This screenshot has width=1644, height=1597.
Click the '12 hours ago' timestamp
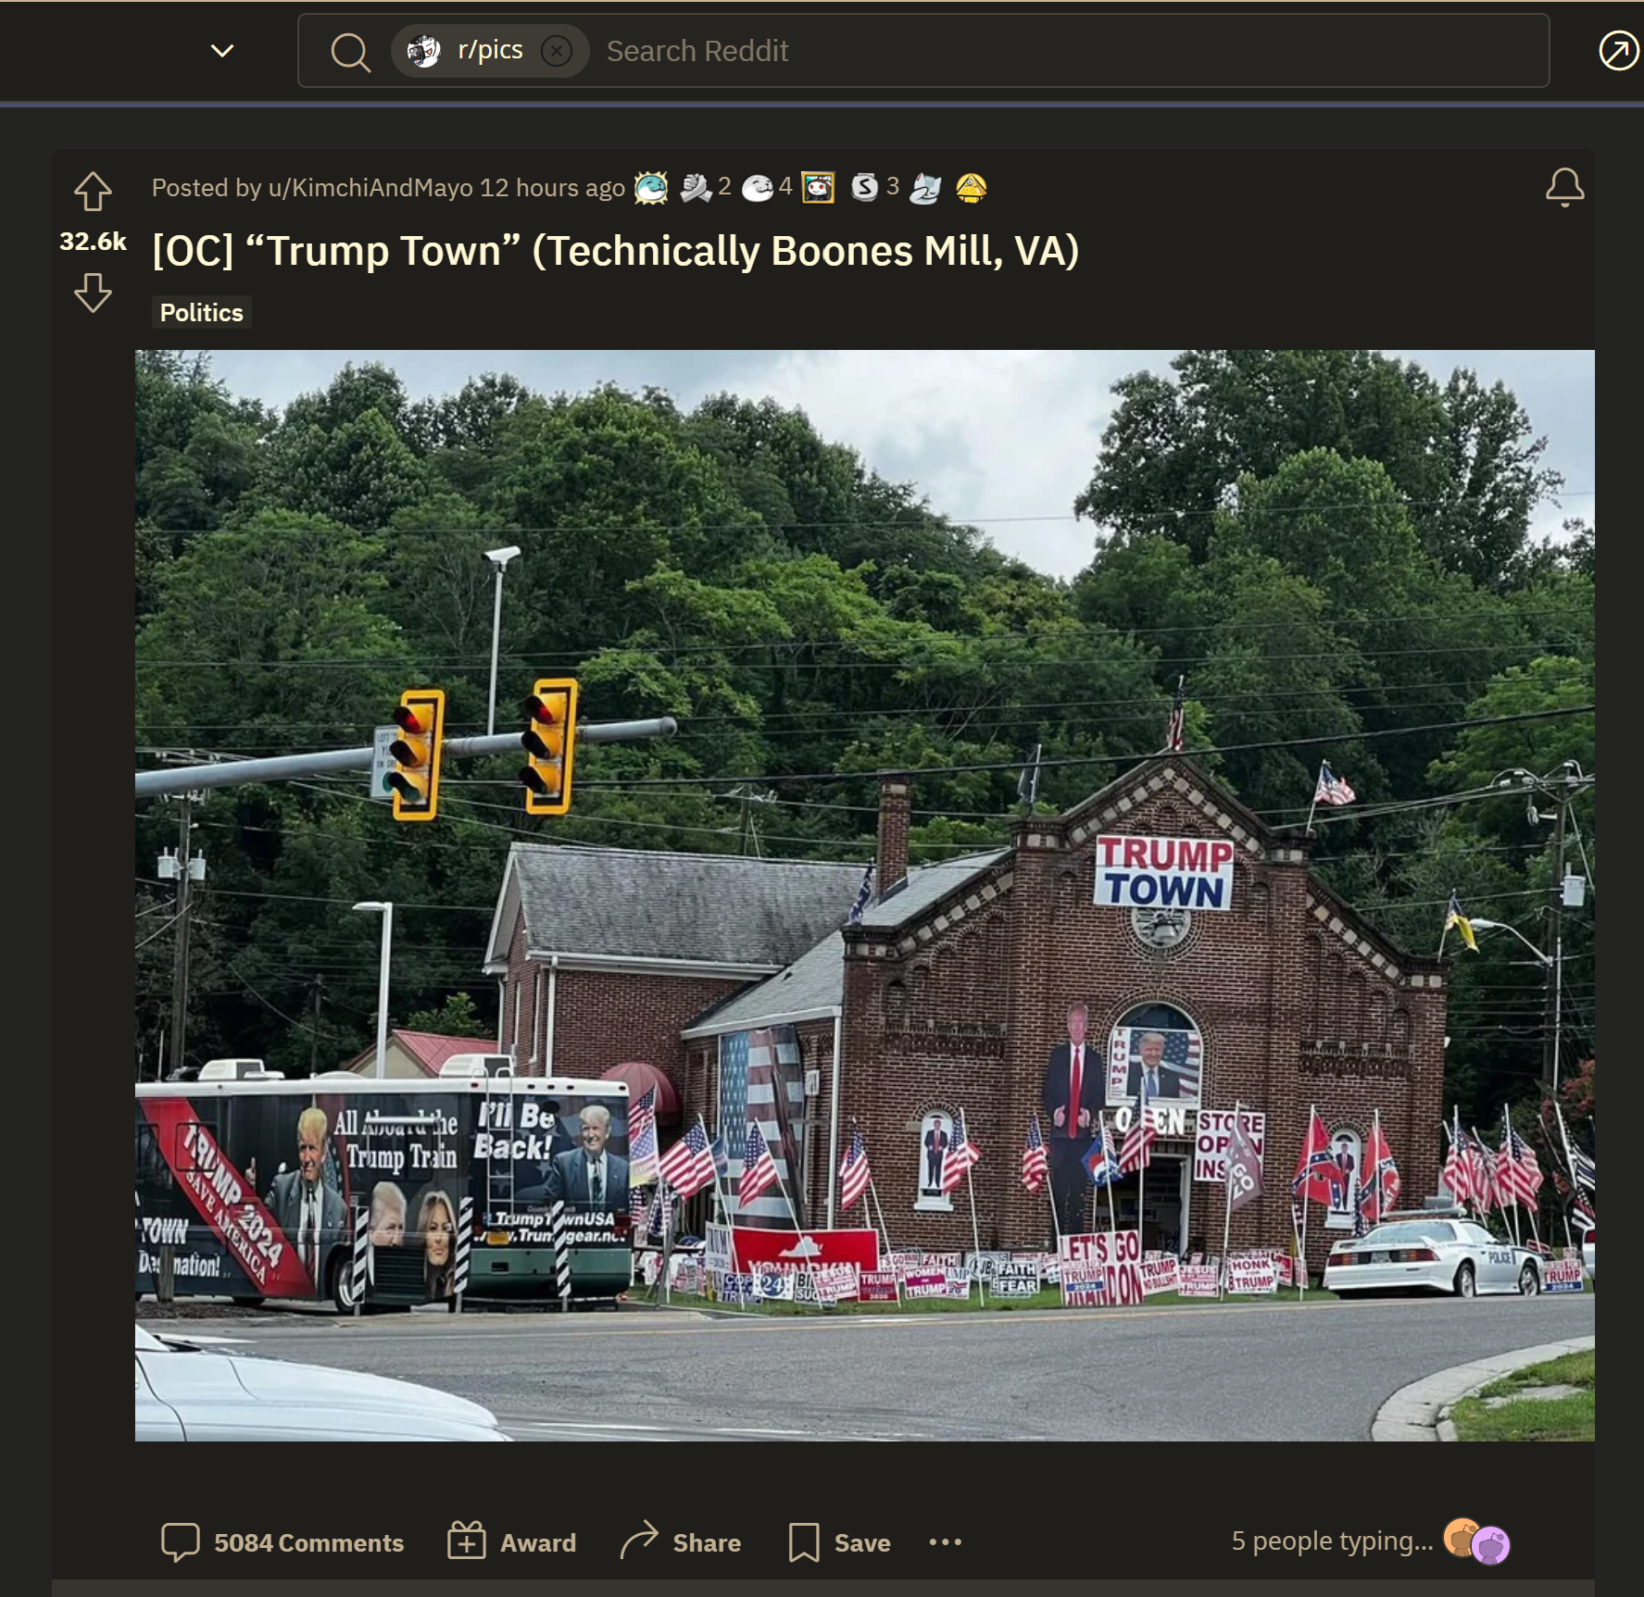point(552,188)
